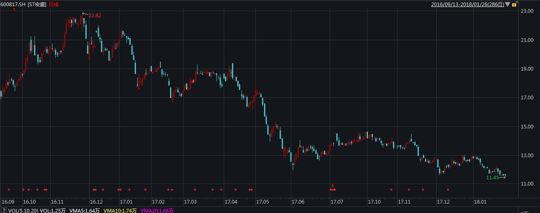
Task: Click the 23.00 price axis label
Action: [x=526, y=11]
